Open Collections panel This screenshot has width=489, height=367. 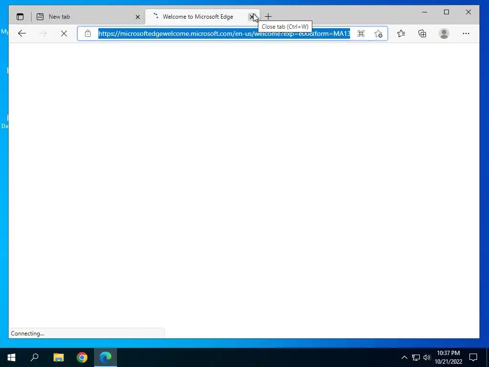(422, 33)
